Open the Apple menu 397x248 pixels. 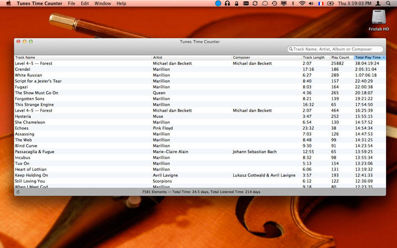(x=8, y=3)
